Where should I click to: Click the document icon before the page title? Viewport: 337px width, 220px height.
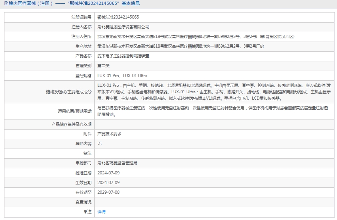point(4,4)
